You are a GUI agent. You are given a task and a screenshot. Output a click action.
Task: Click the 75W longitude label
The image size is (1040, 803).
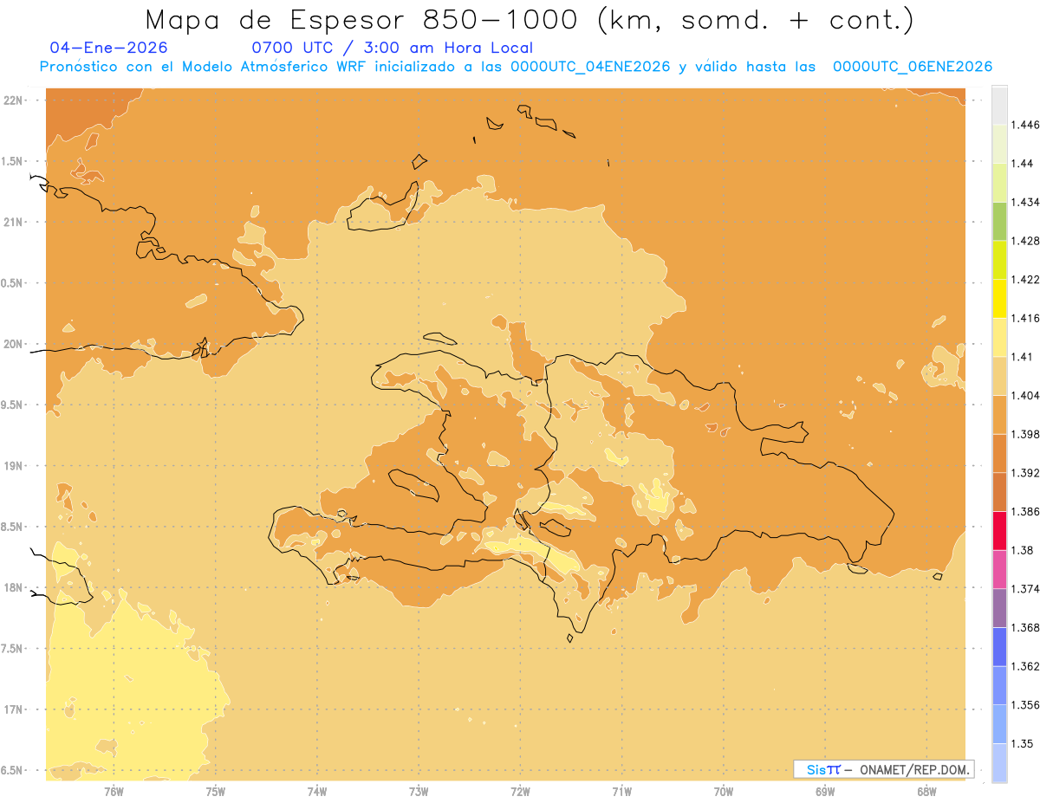click(216, 791)
